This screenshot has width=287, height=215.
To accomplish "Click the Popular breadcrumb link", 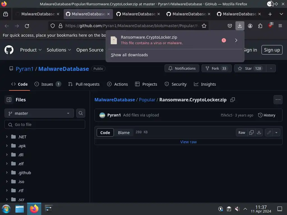I will coord(147,100).
